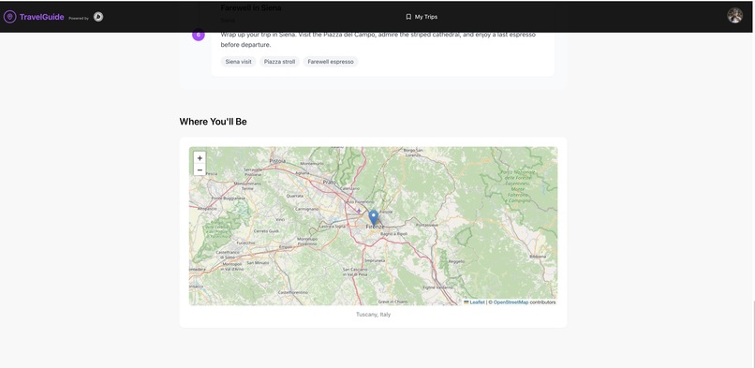Click the Farewell in Siena card description text
Viewport: 755px width, 368px height.
(378, 39)
